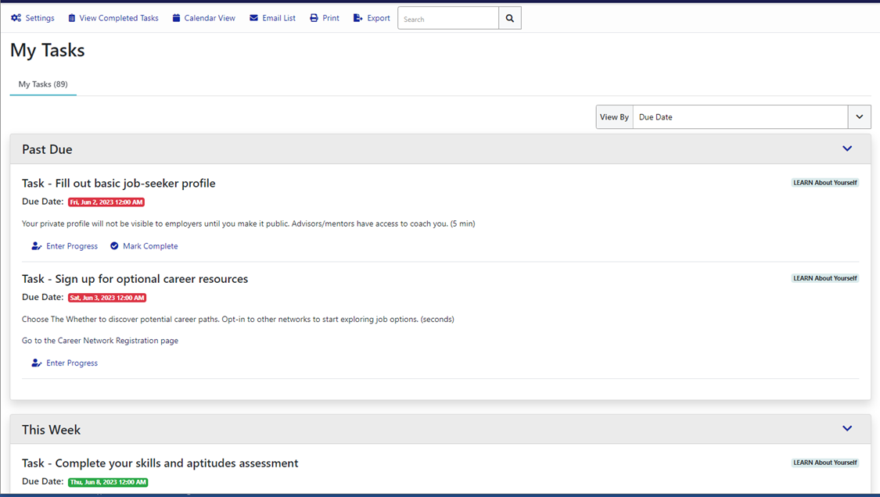The width and height of the screenshot is (880, 497).
Task: Click the Print printer icon
Action: coord(314,18)
